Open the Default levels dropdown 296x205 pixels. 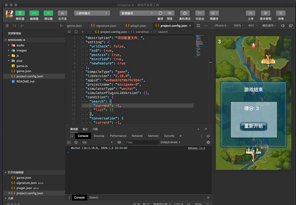[171, 142]
